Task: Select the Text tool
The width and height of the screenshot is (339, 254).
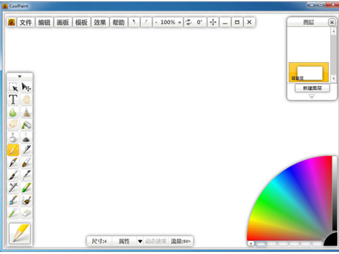Action: 13,100
